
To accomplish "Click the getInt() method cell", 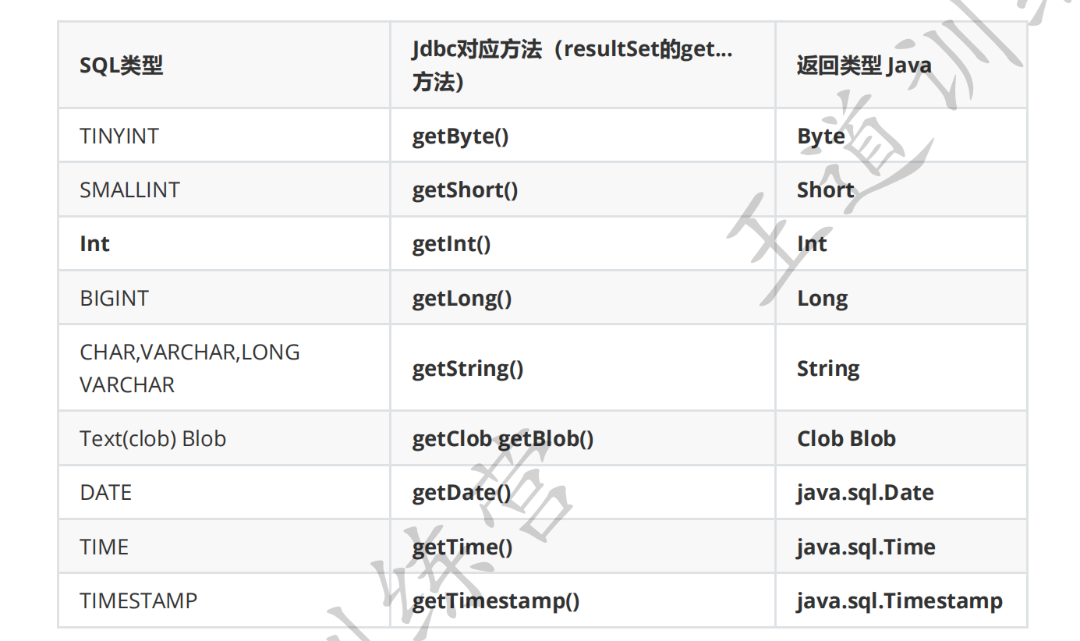I will 582,243.
